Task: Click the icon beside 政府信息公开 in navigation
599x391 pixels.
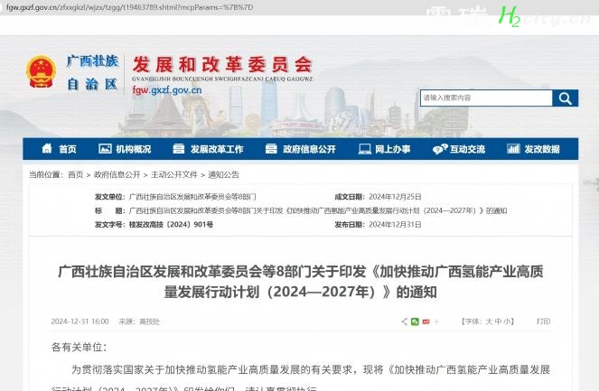Action: [271, 148]
